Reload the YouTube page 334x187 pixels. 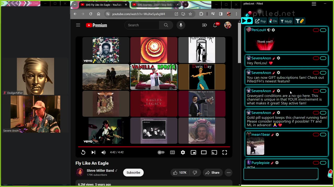(x=91, y=14)
